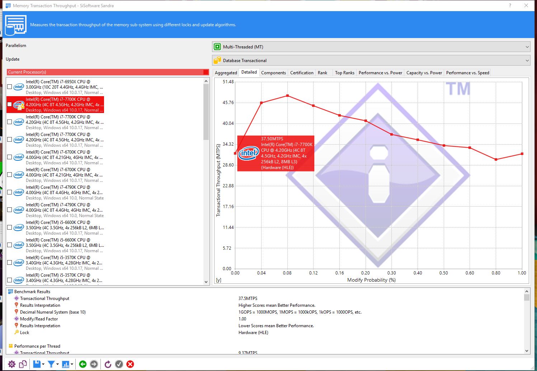Click the [y] axis toggle label

218,280
